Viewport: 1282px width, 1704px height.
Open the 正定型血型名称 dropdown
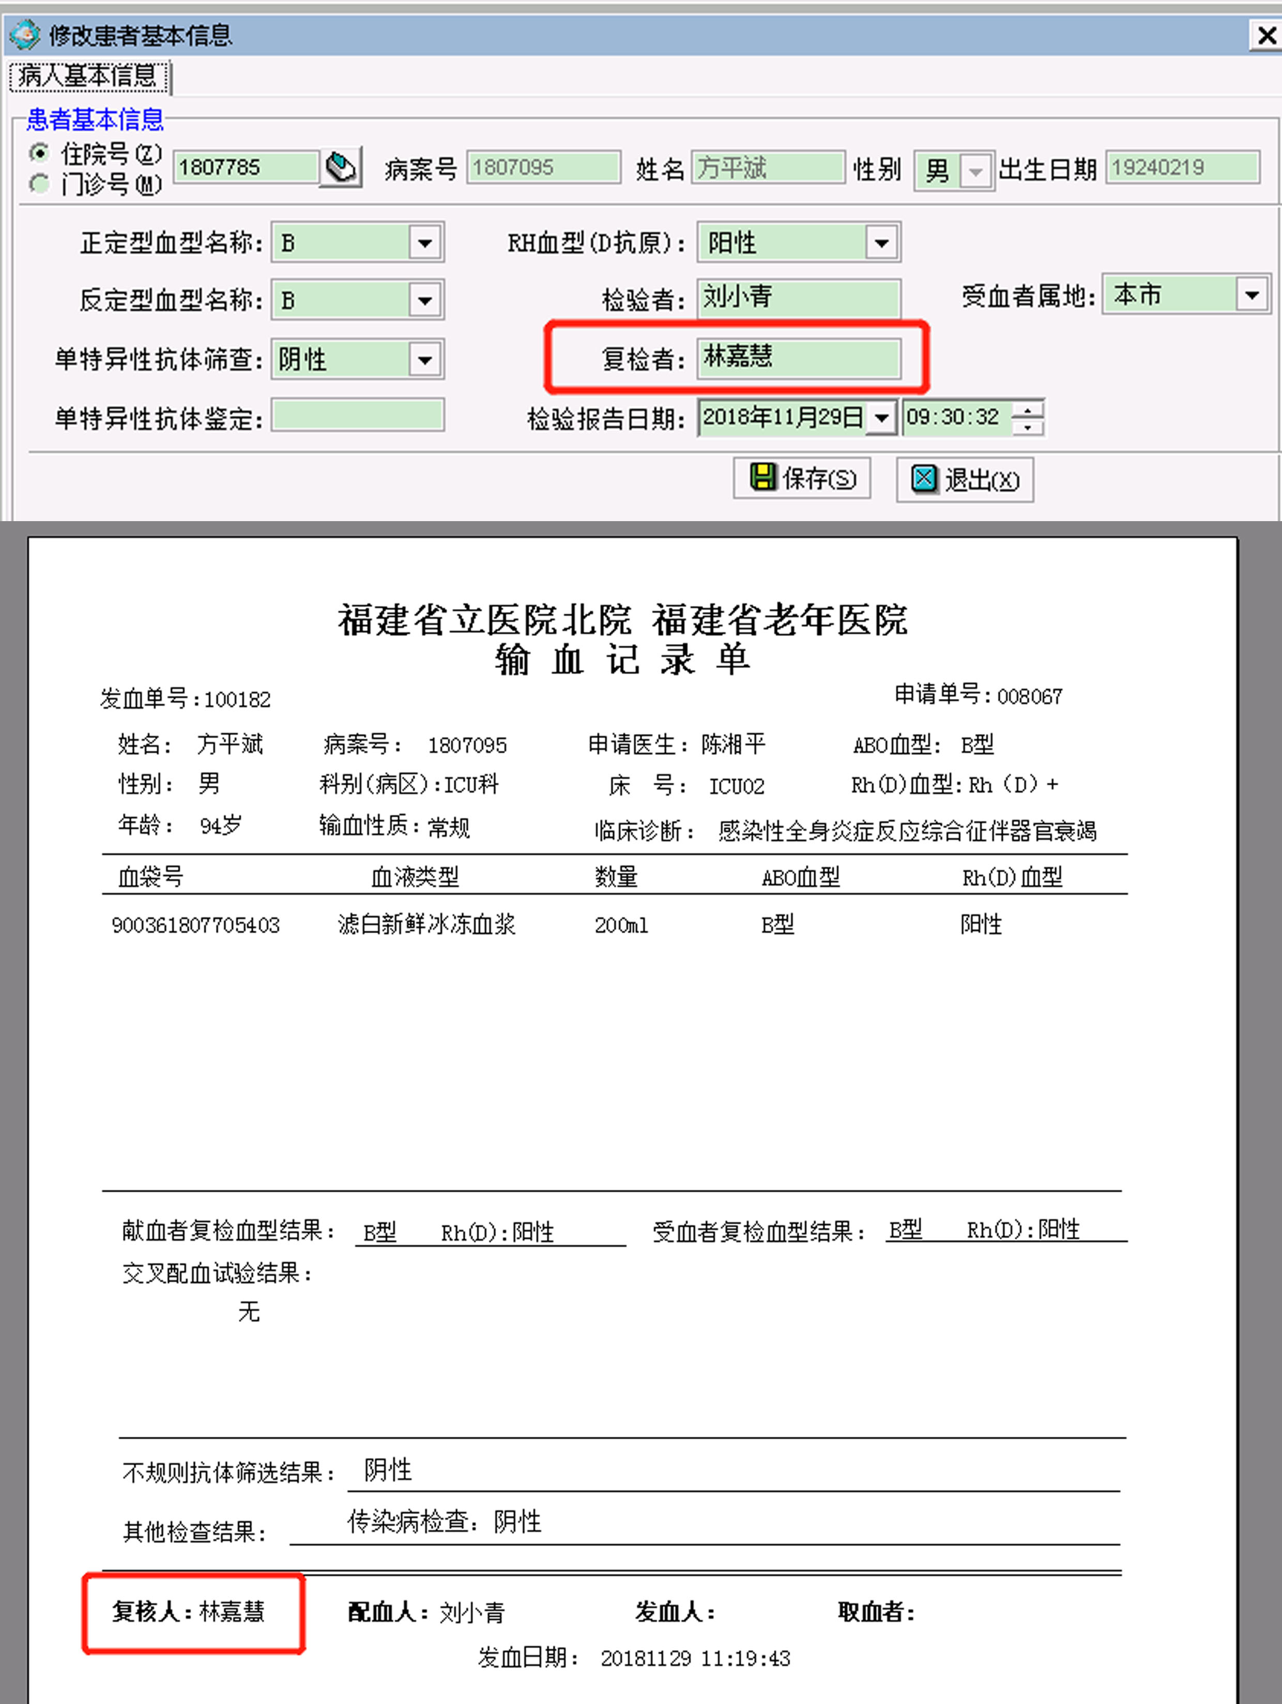pyautogui.click(x=424, y=244)
